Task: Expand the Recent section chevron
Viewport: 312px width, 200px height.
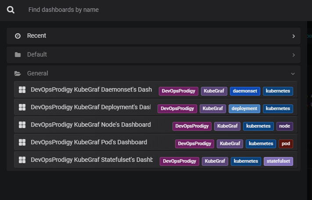Action: (294, 36)
